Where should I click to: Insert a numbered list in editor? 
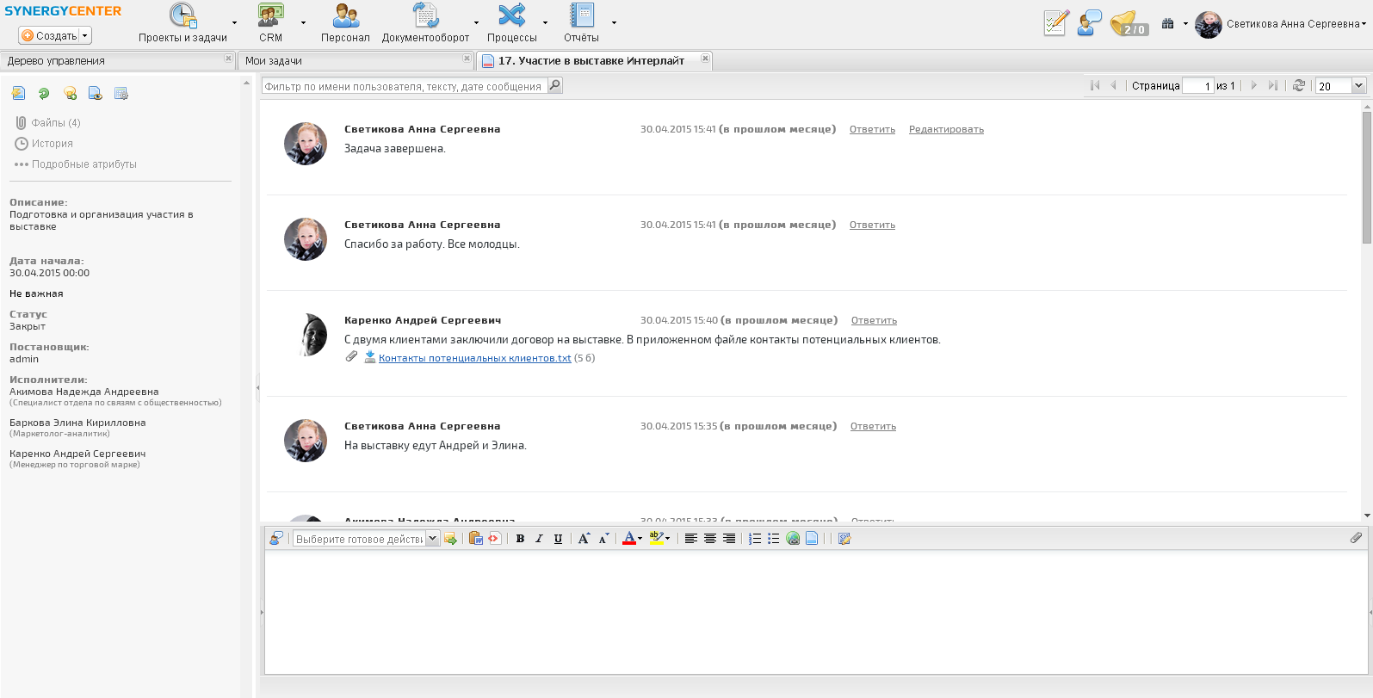[x=755, y=539]
